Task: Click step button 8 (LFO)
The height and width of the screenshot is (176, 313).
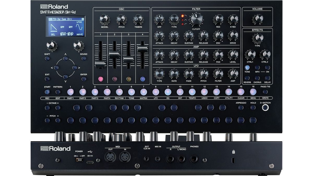Action: tap(156, 92)
